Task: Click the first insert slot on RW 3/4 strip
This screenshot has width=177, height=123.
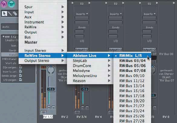Action: [x=82, y=18]
